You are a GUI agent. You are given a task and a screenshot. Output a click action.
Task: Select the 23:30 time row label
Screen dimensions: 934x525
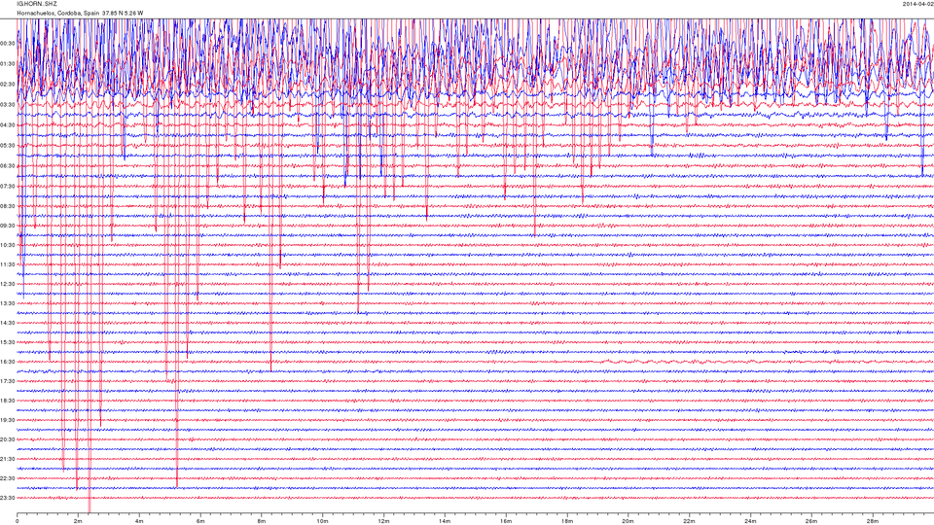[8, 498]
